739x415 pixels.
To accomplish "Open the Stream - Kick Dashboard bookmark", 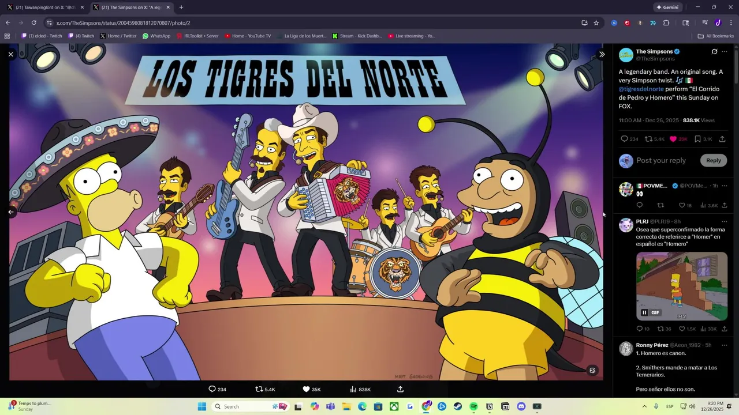I will [x=357, y=36].
